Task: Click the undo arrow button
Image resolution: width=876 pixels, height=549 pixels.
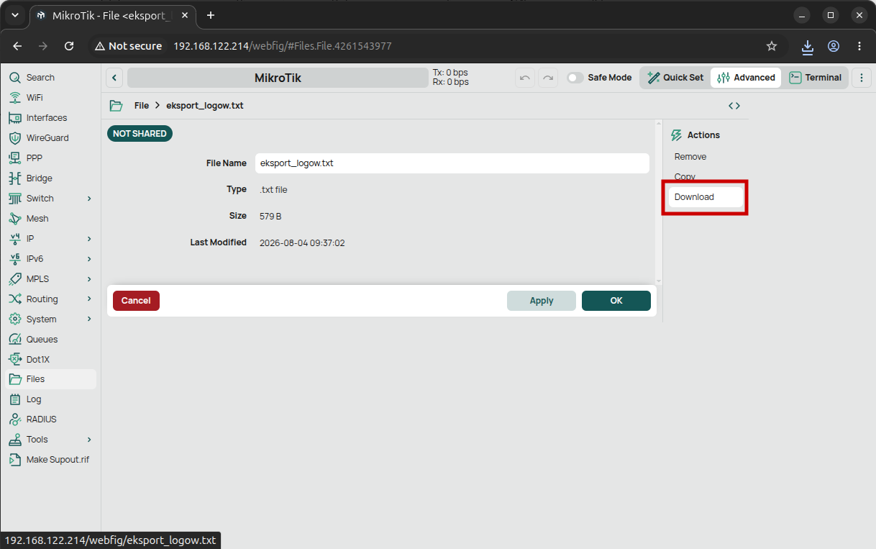Action: [x=525, y=78]
